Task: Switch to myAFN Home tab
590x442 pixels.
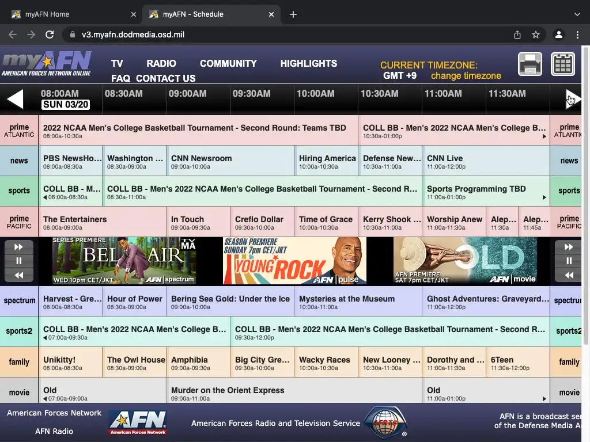Action: click(x=73, y=14)
